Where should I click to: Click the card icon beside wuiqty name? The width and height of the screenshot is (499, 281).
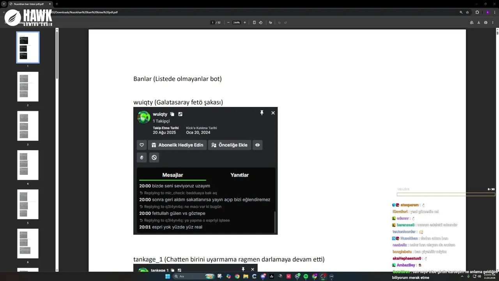click(x=180, y=114)
